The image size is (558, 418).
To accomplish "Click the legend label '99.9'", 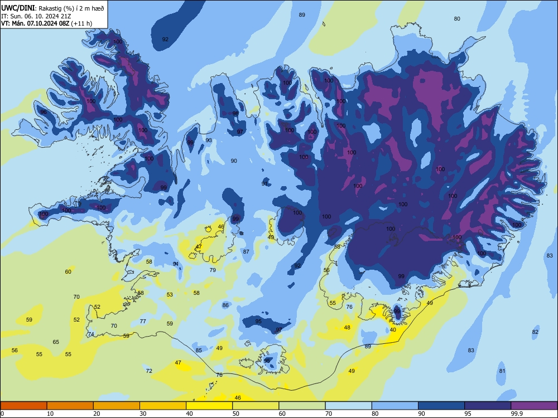I will coord(516,414).
